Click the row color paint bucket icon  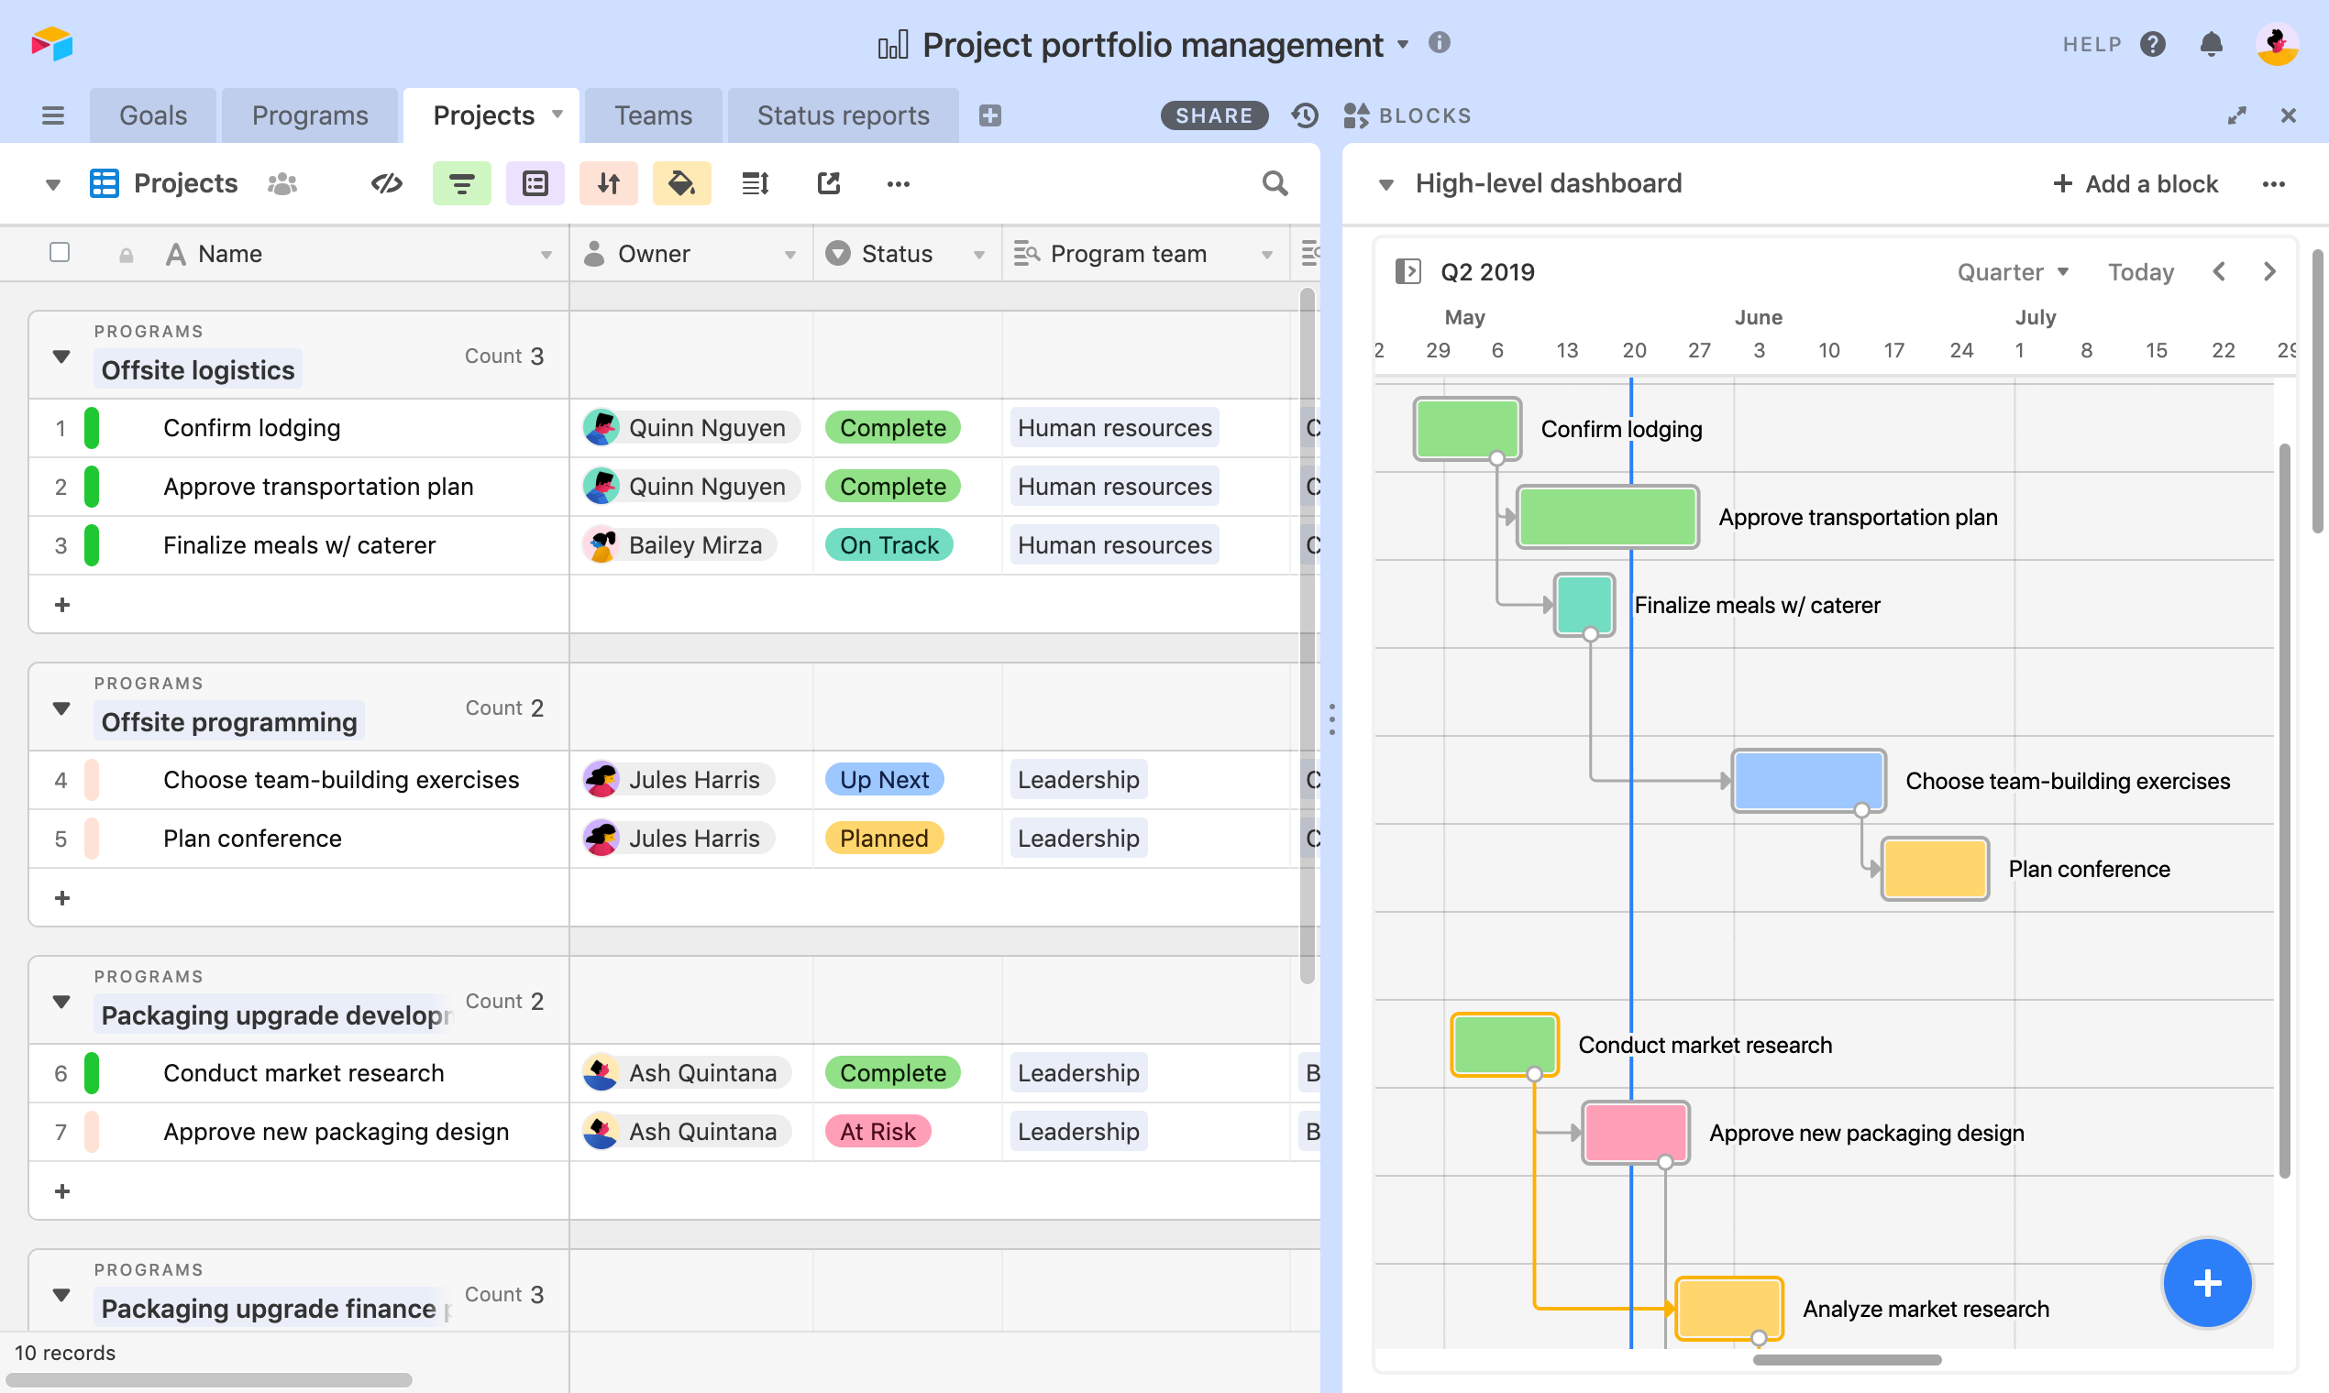point(682,183)
